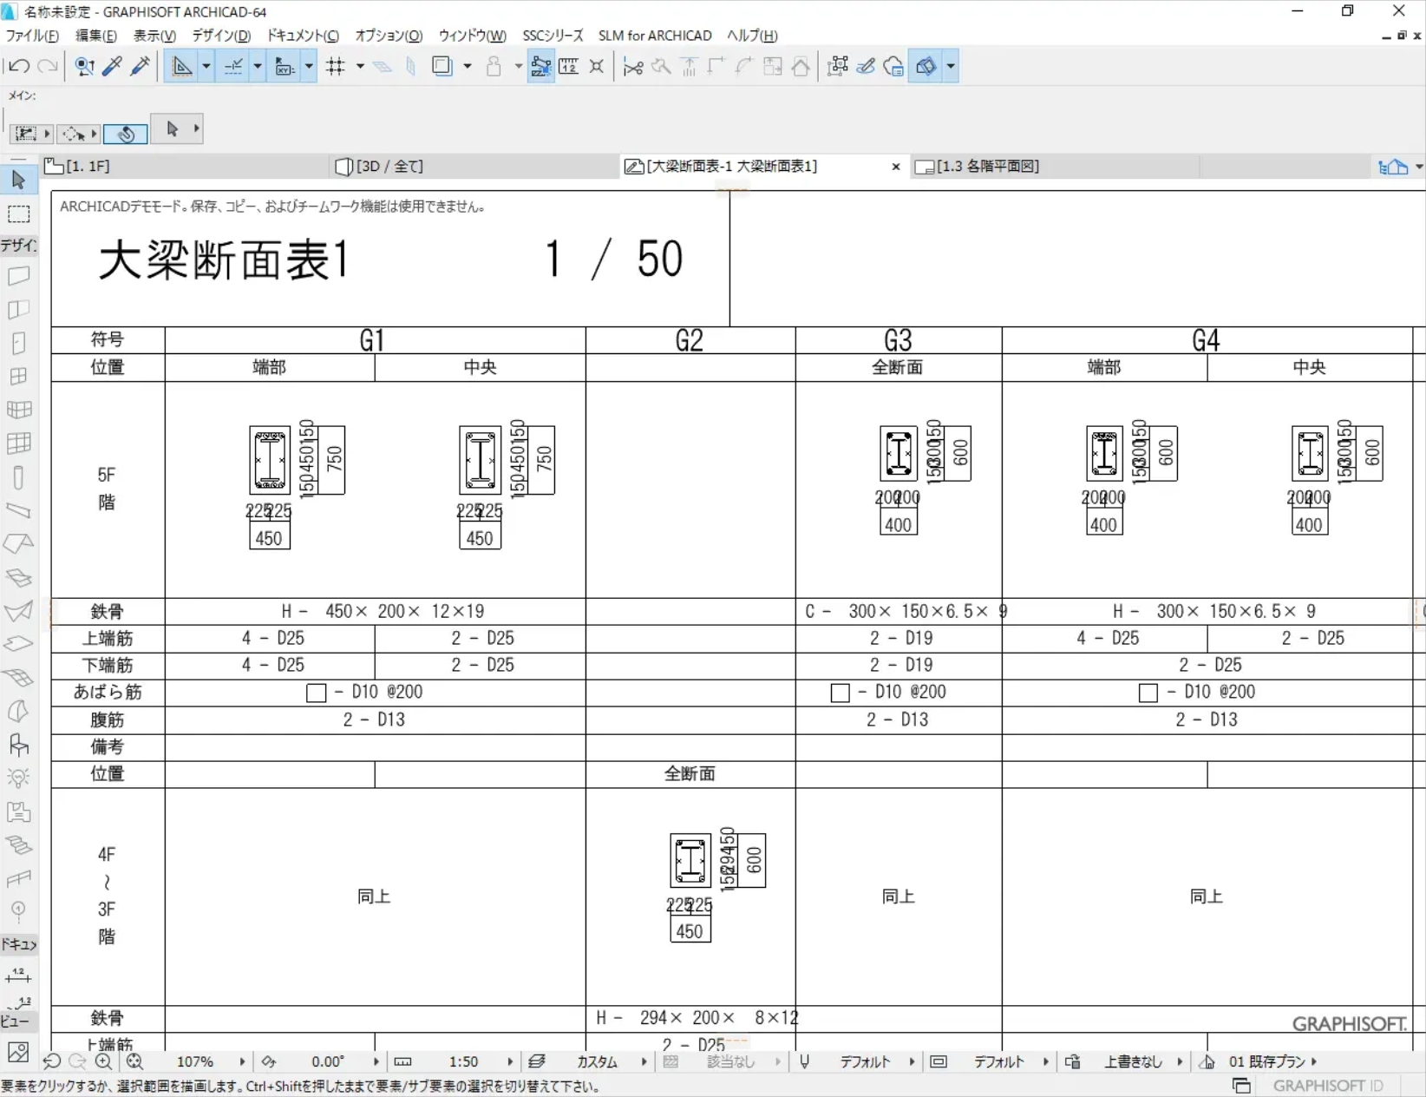1426x1097 pixels.
Task: Open the SSCシリーズ menu
Action: coord(553,36)
